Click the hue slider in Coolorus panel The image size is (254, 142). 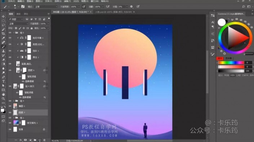tap(231, 63)
